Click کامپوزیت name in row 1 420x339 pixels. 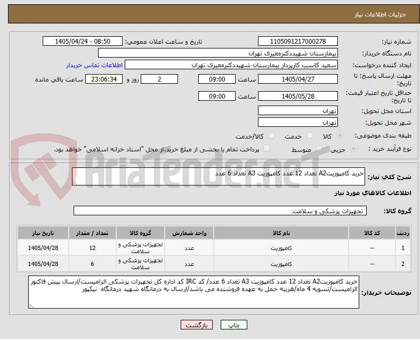click(x=281, y=248)
